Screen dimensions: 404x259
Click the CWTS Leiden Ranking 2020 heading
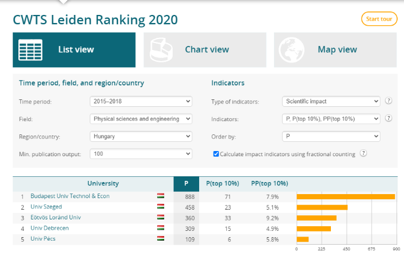(96, 20)
